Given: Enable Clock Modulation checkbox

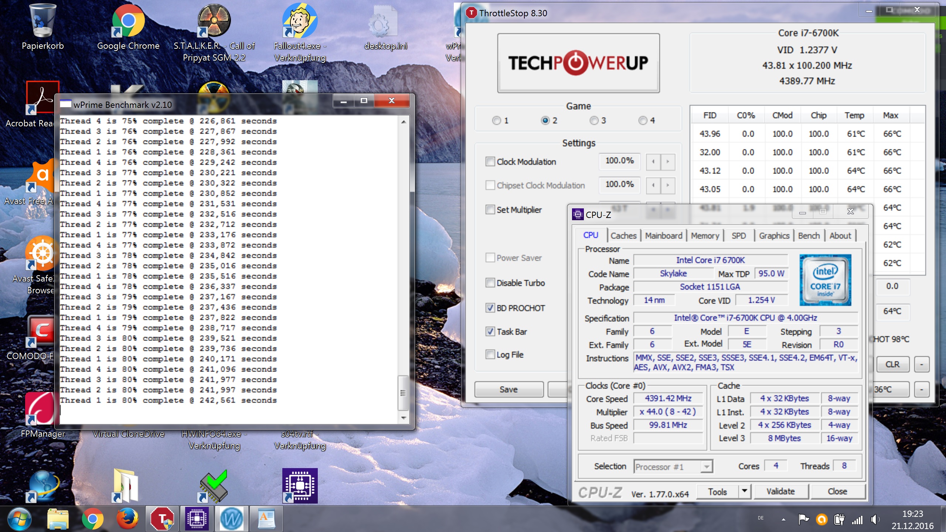Looking at the screenshot, I should pos(490,161).
